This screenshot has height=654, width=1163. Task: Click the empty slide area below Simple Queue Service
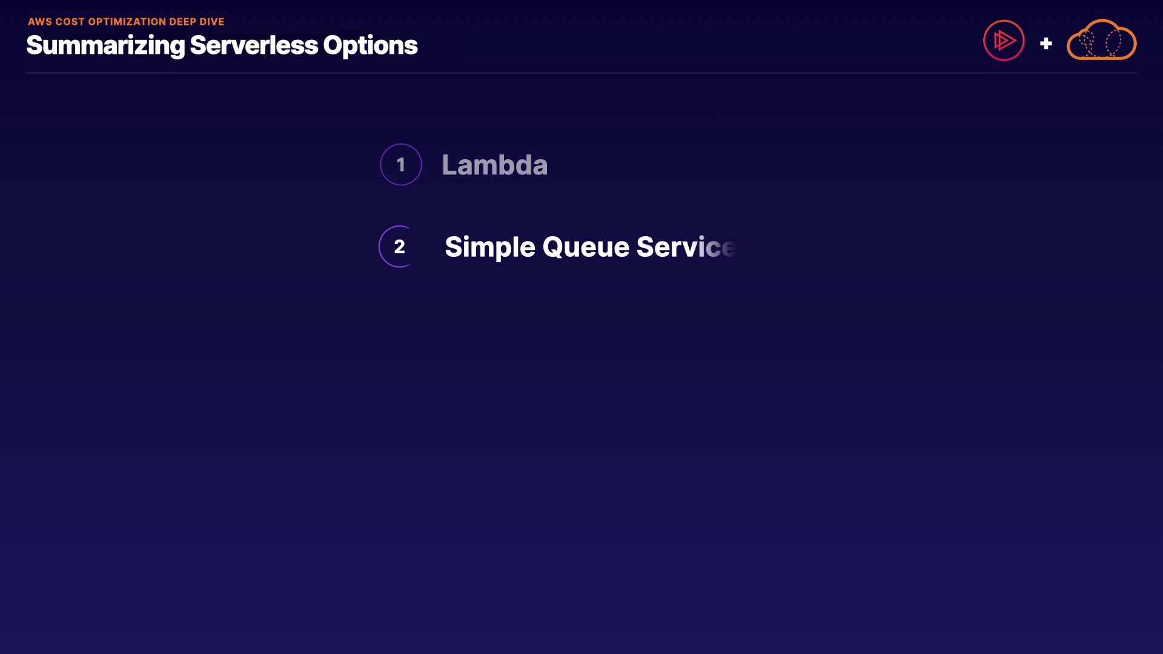[581, 424]
